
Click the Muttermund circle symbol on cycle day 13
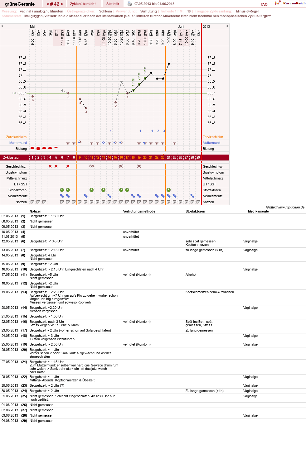104,143
